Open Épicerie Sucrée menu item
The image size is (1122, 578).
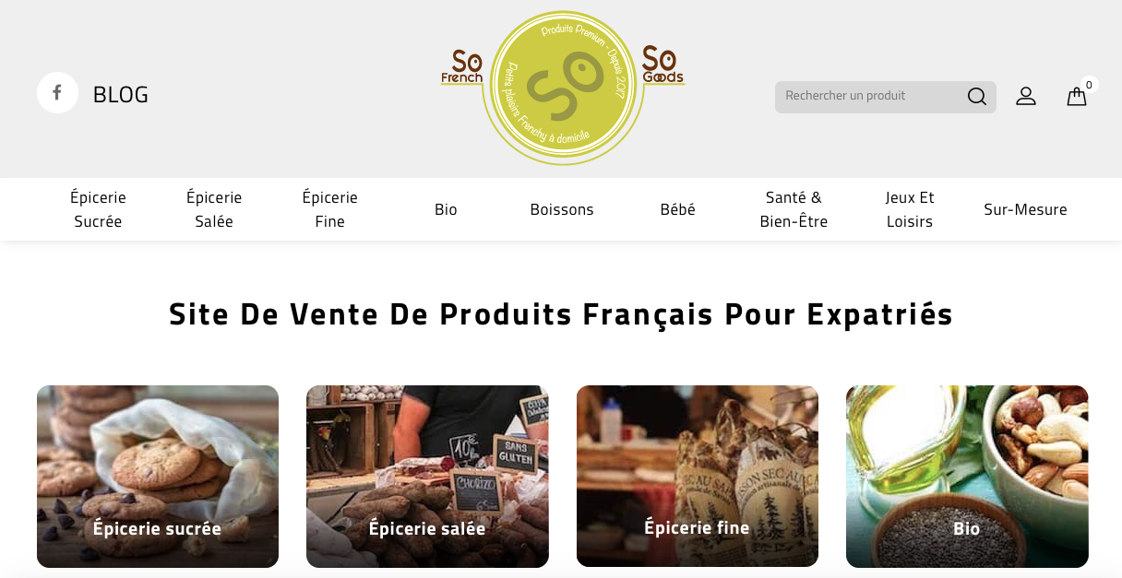(x=98, y=209)
